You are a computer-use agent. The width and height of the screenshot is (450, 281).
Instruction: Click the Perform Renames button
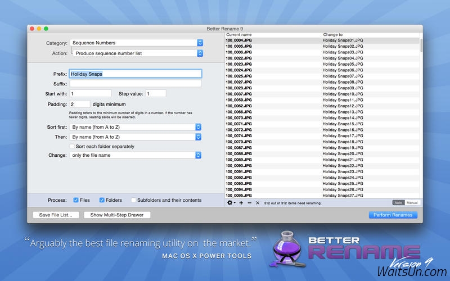point(393,215)
